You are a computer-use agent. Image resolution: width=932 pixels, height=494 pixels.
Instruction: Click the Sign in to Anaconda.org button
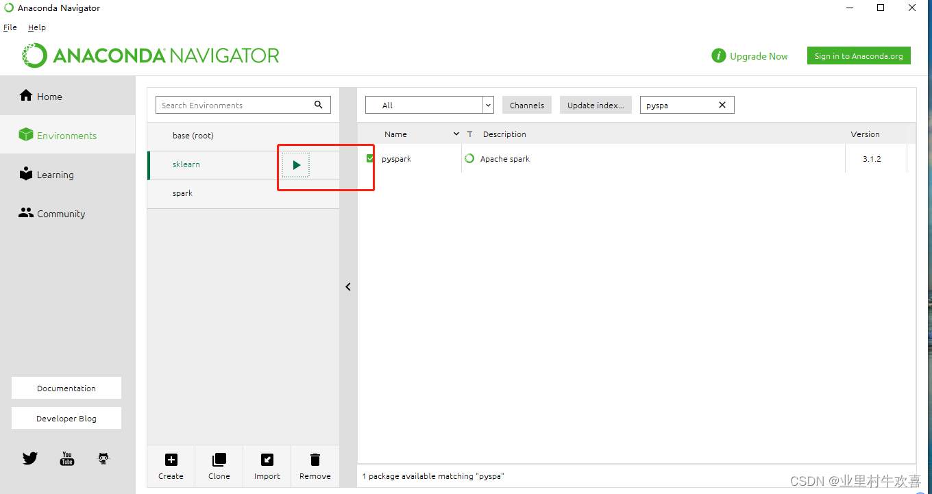(x=859, y=56)
